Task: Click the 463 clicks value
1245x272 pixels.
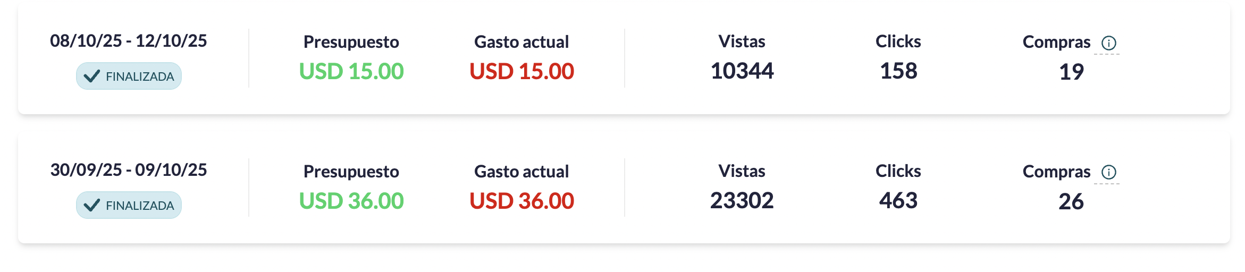Action: click(898, 201)
